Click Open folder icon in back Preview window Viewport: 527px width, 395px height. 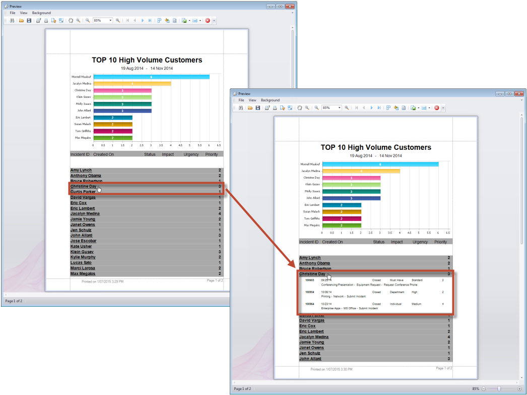coord(22,21)
